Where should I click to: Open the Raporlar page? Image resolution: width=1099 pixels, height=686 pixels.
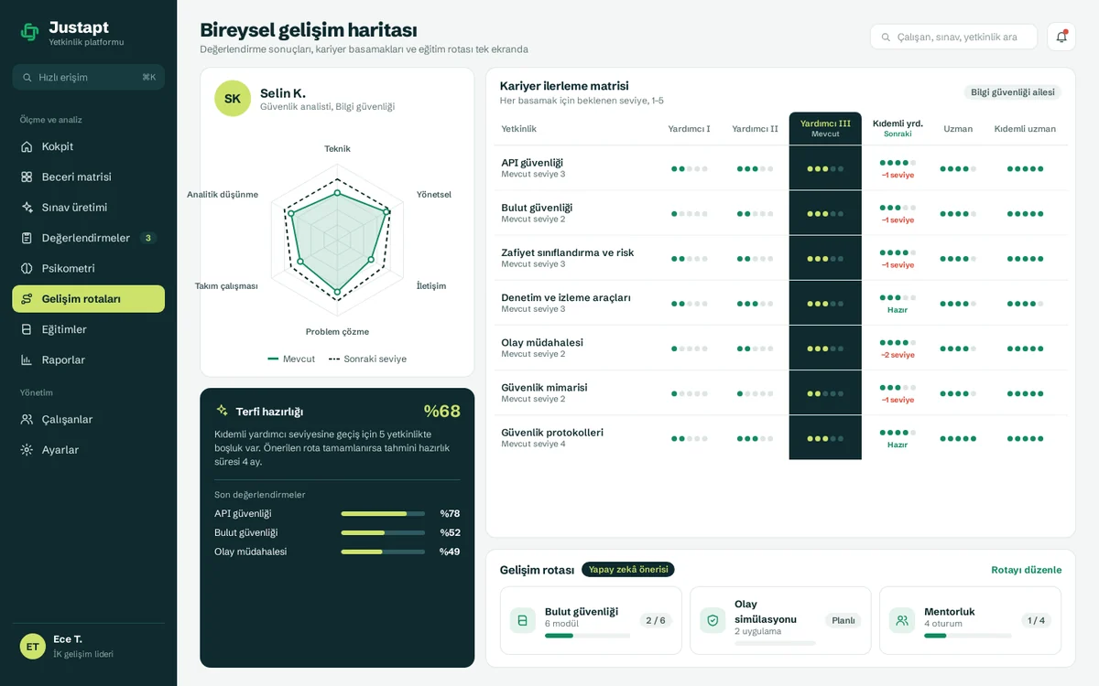pos(88,359)
